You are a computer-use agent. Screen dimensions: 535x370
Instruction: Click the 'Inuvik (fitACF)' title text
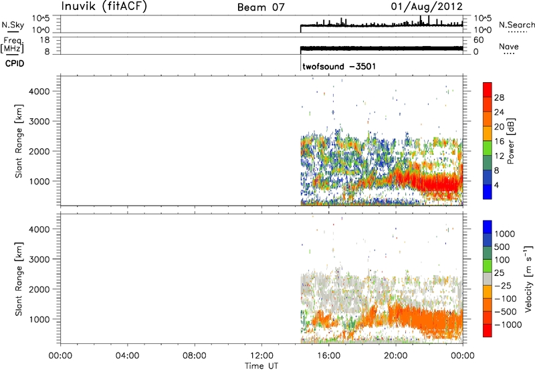(x=104, y=7)
